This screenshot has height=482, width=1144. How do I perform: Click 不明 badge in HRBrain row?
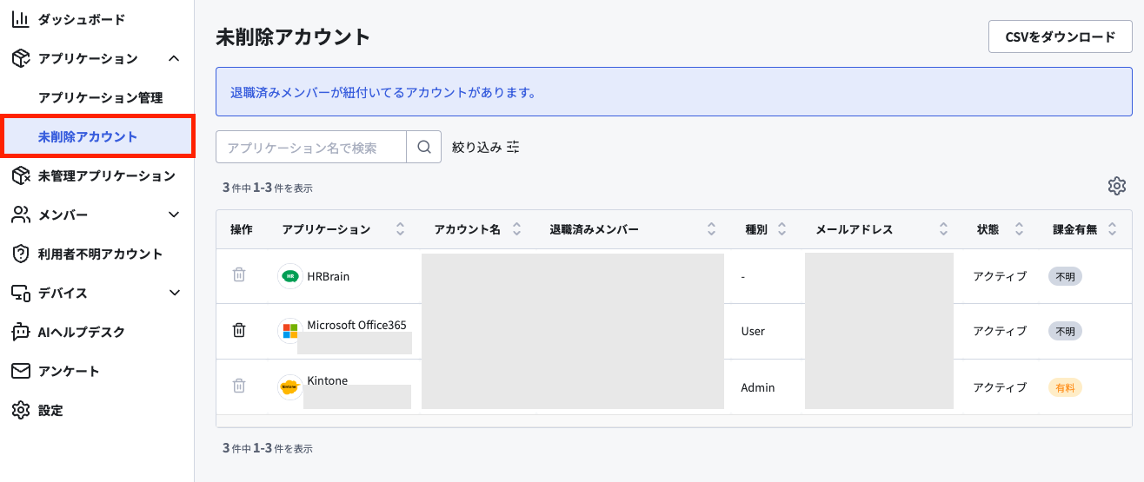pos(1065,276)
